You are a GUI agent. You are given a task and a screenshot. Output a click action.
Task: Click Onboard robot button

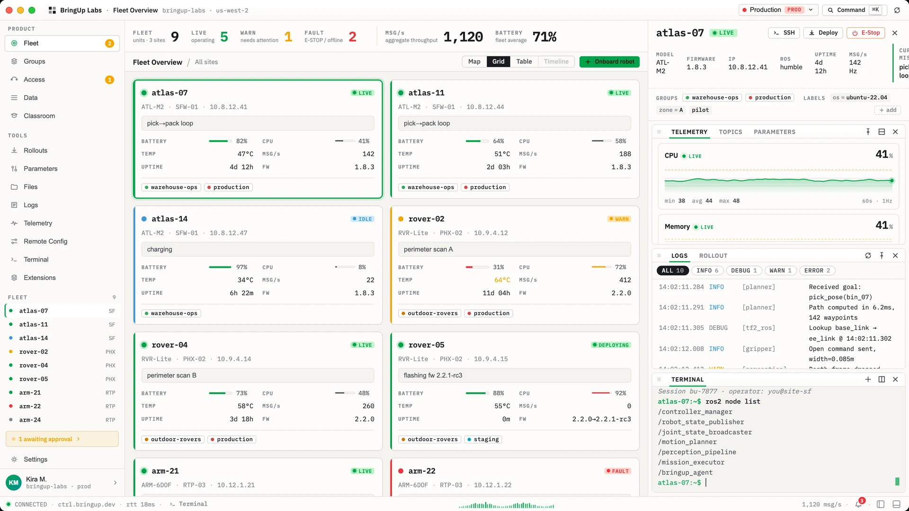(609, 62)
